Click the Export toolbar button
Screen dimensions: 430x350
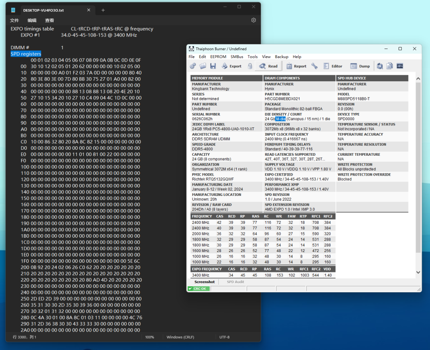[x=232, y=66]
